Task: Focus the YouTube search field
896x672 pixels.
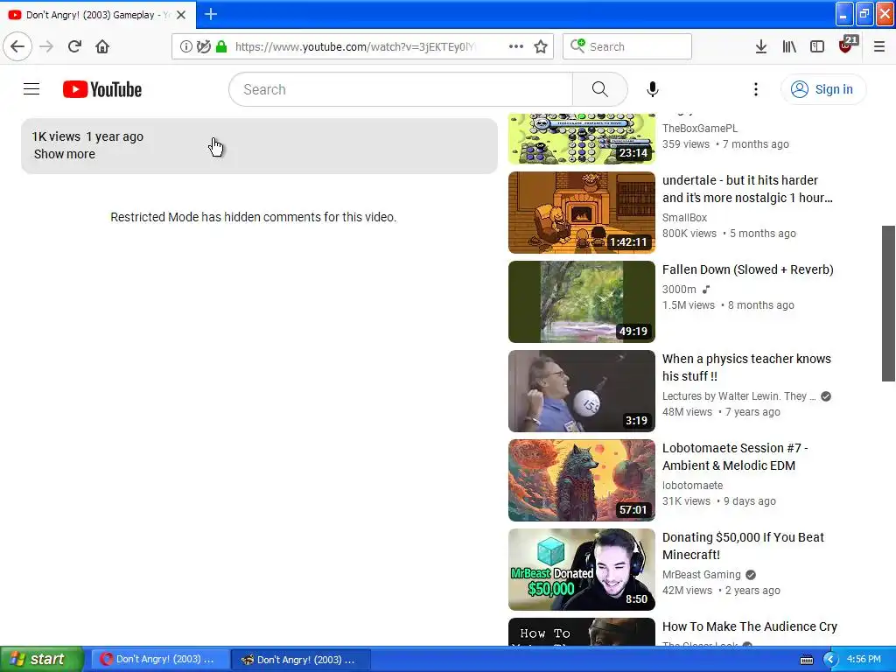Action: coord(400,89)
